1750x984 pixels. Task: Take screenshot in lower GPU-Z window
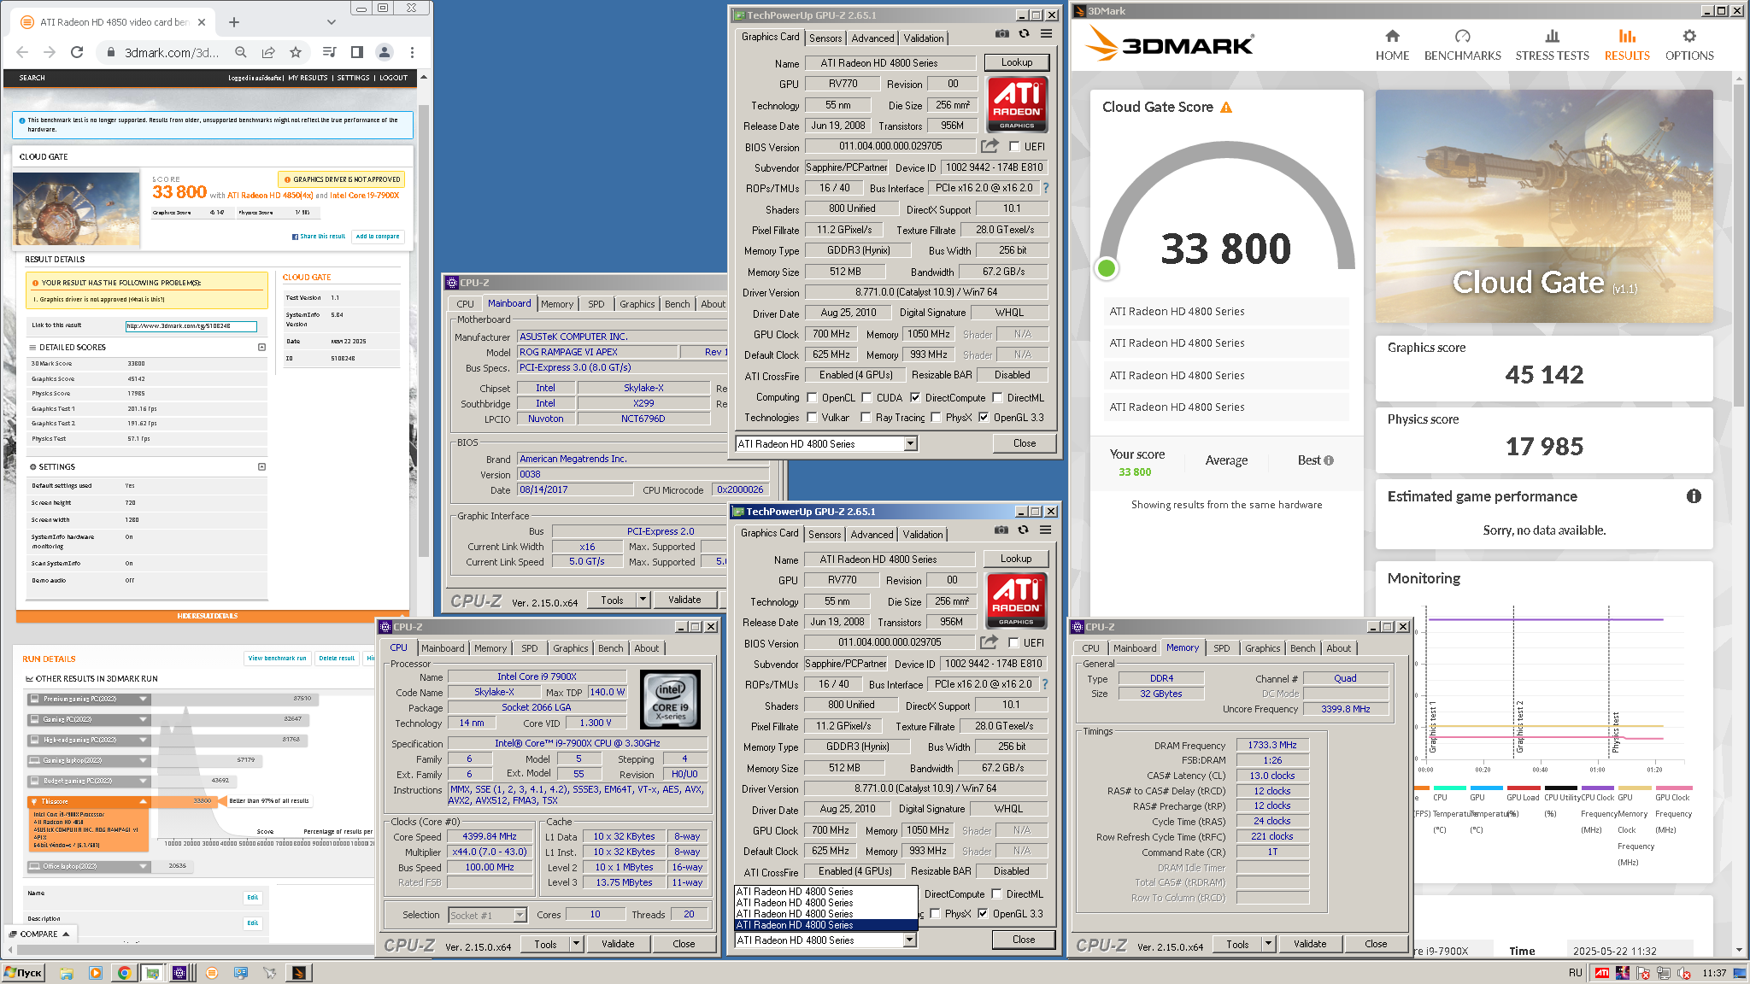pos(1001,530)
